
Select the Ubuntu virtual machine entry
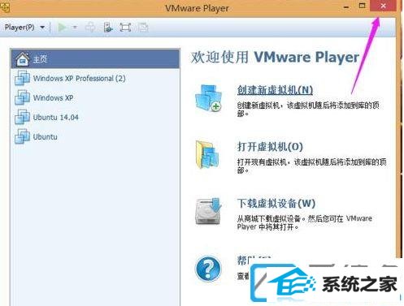pyautogui.click(x=95, y=136)
